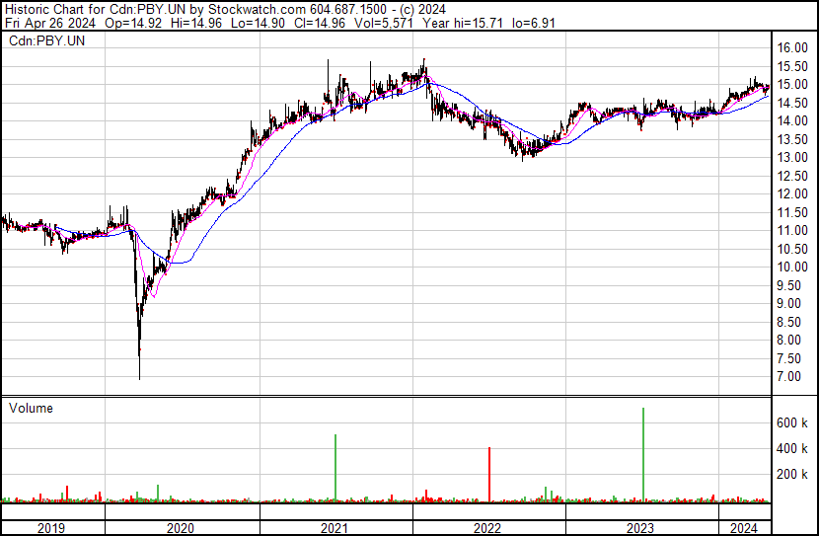Click the 2023 year label

pyautogui.click(x=640, y=528)
